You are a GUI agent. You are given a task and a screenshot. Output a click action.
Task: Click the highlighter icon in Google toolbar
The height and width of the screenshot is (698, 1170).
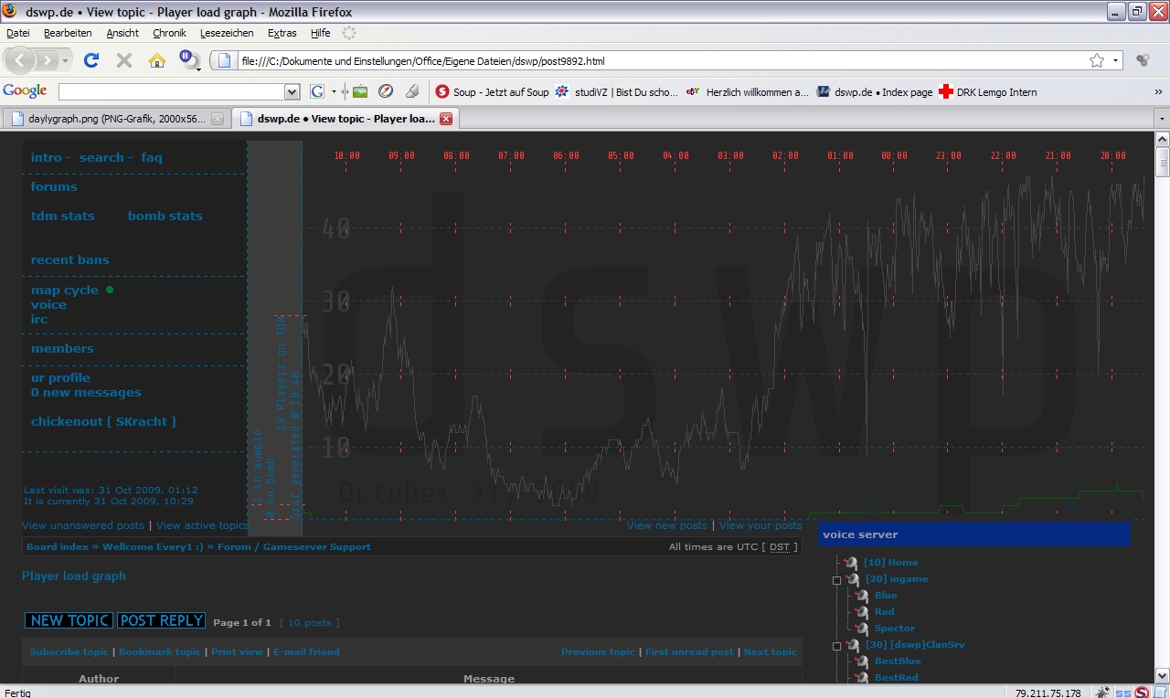click(x=412, y=91)
